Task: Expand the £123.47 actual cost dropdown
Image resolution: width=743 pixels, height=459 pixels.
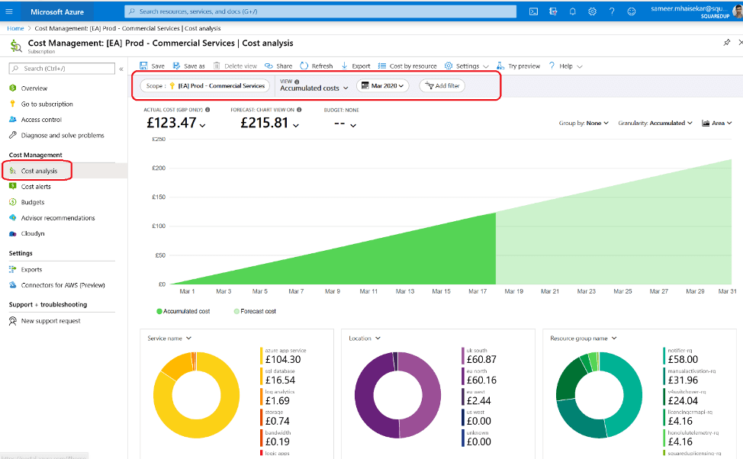Action: click(203, 126)
